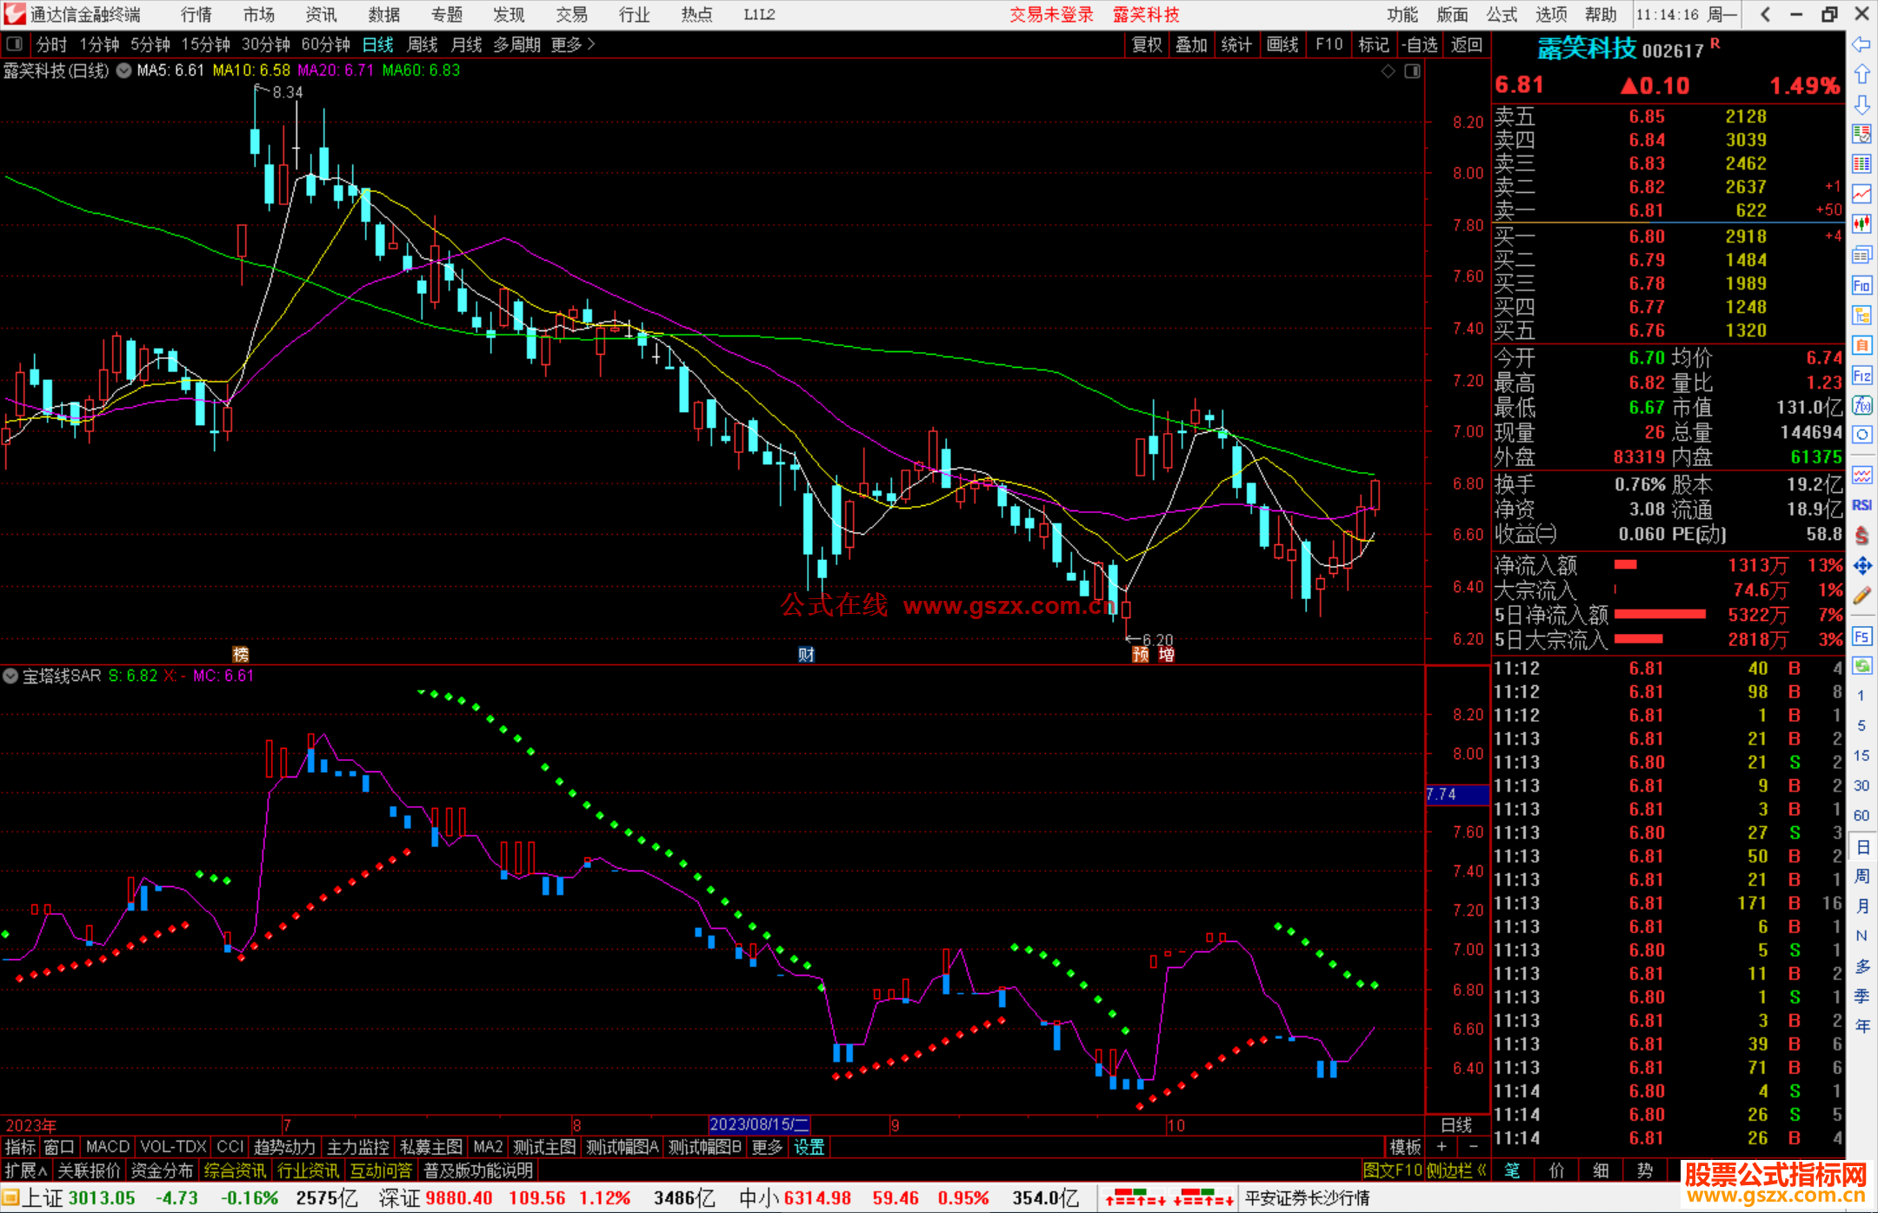The image size is (1878, 1213).
Task: Open the 行情 menu
Action: coord(196,15)
